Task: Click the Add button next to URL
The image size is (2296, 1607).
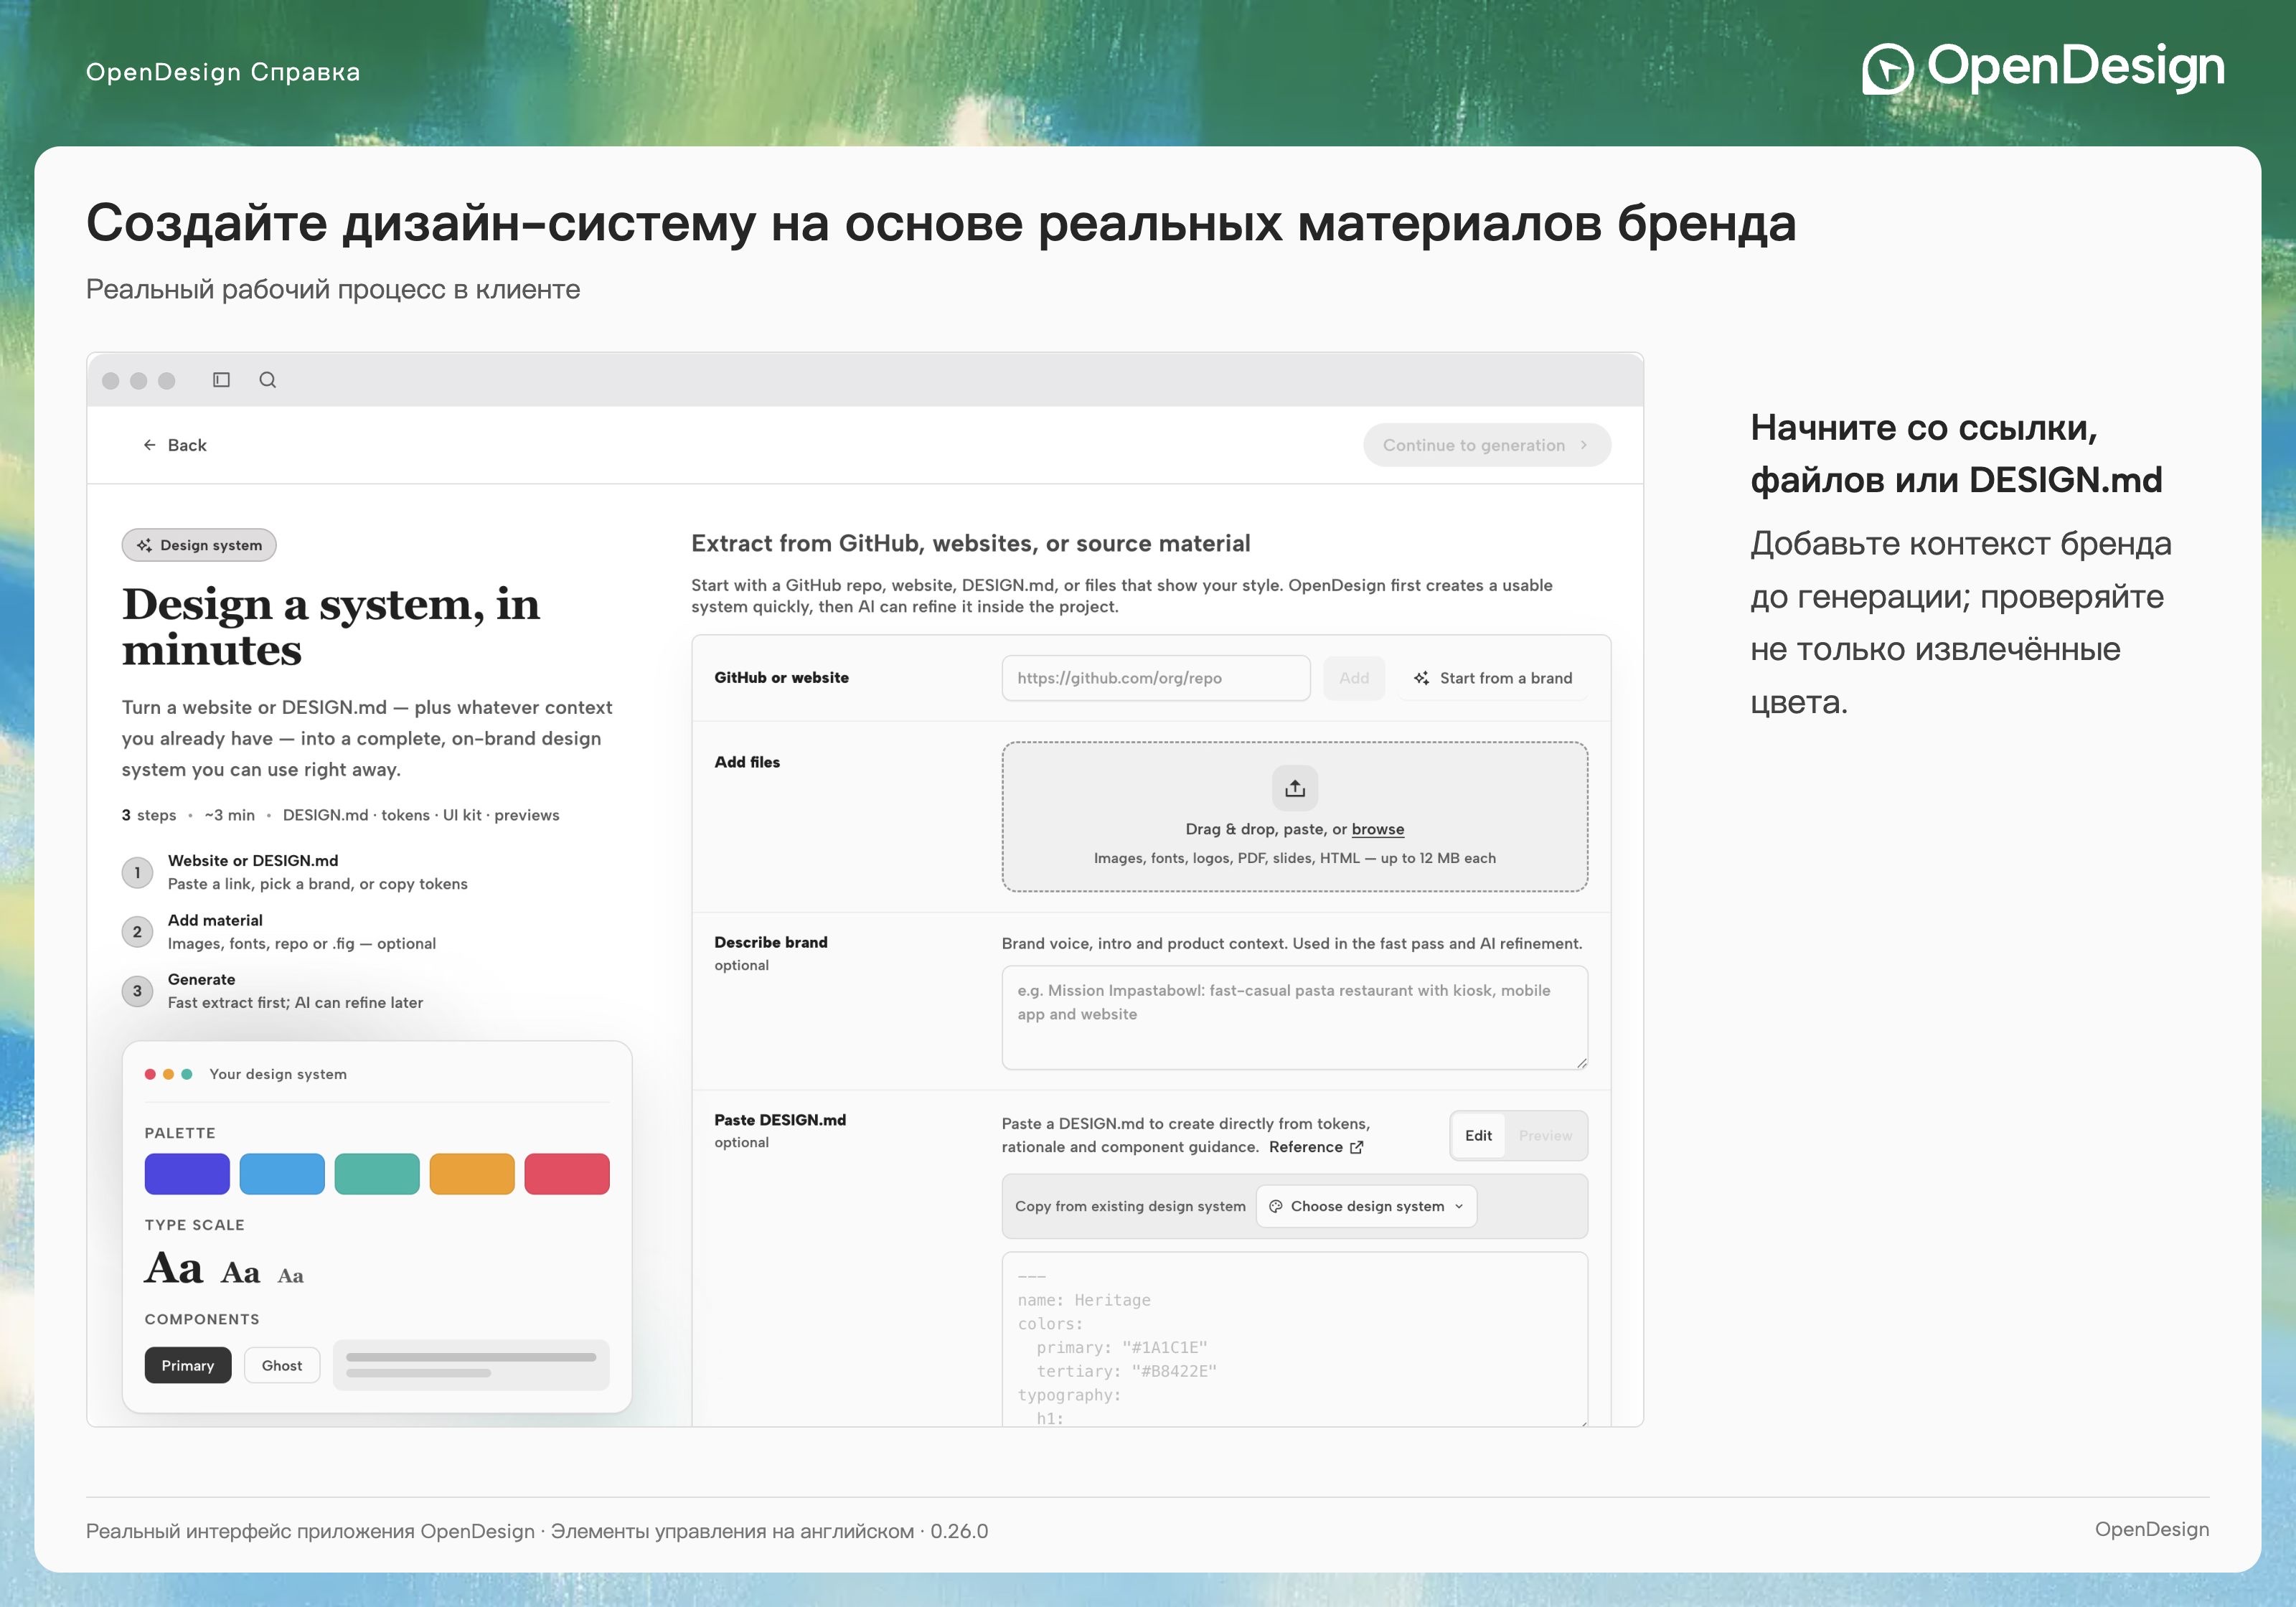Action: coord(1353,678)
